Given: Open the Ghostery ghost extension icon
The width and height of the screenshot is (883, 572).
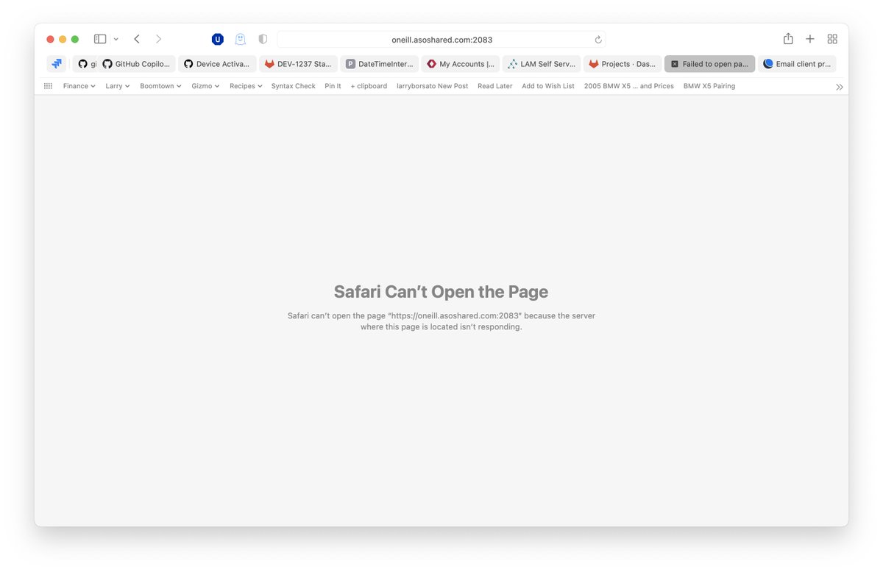Looking at the screenshot, I should pos(240,40).
